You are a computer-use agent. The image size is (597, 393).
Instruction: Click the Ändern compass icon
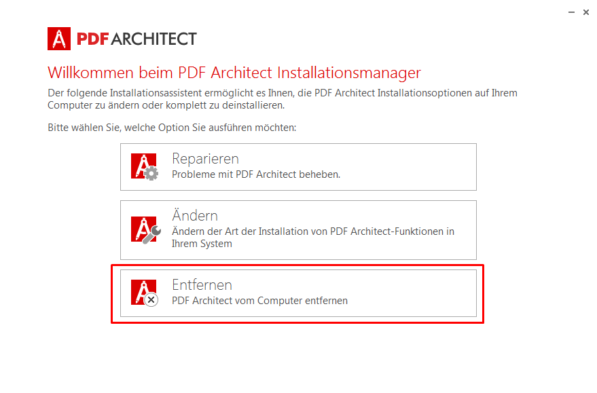click(142, 228)
